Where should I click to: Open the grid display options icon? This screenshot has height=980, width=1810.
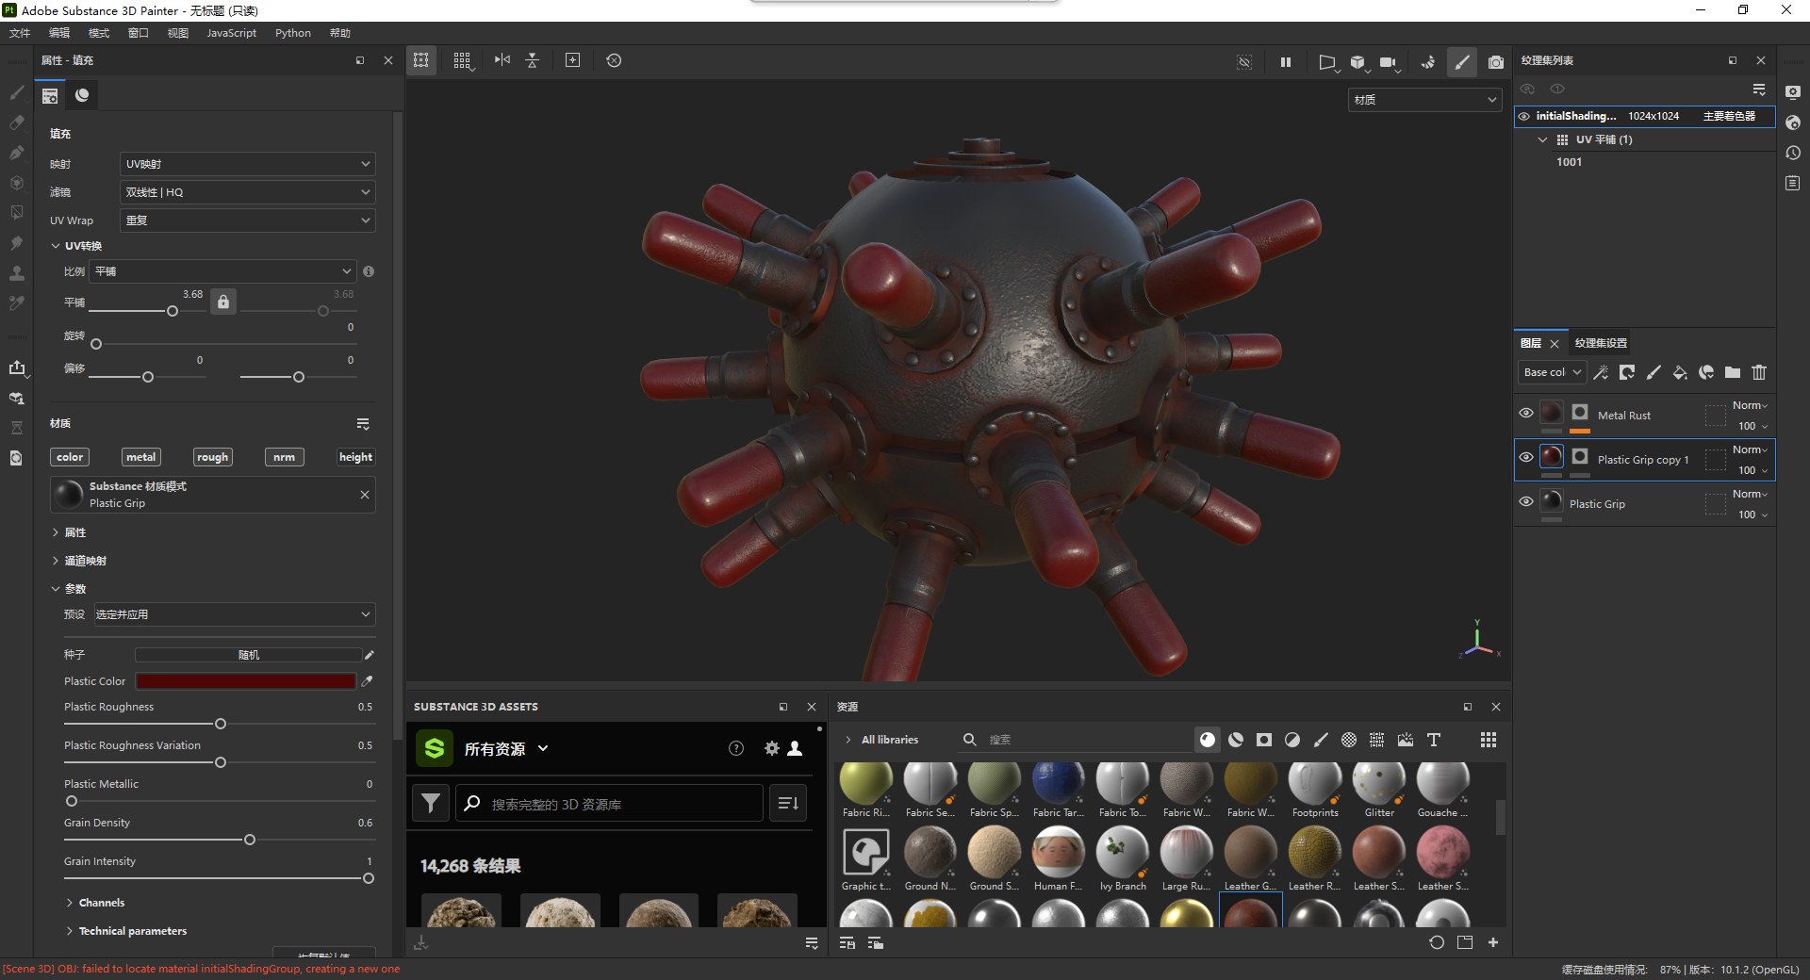462,60
